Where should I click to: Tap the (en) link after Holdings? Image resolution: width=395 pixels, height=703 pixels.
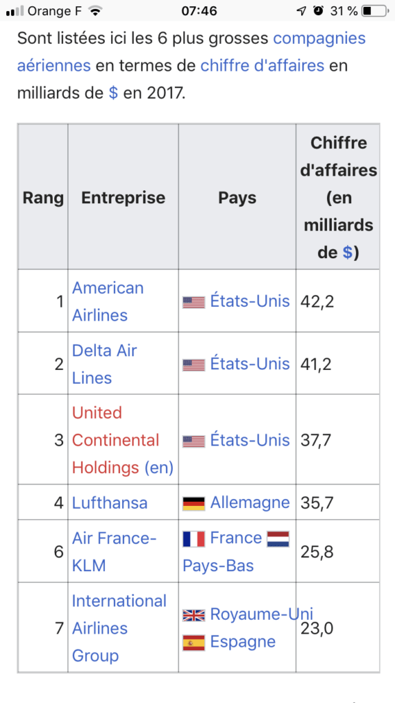click(158, 468)
